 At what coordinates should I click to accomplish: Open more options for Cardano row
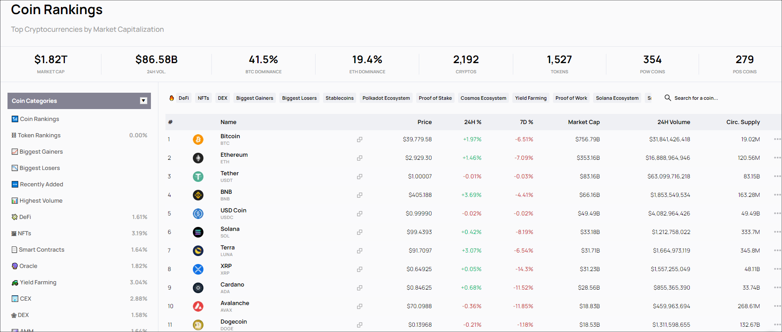(x=777, y=287)
